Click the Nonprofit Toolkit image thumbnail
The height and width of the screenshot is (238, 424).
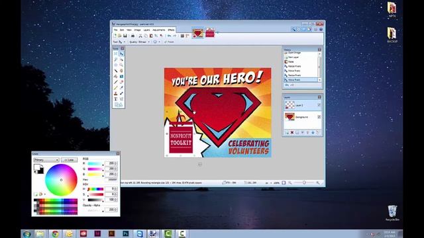pos(210,33)
